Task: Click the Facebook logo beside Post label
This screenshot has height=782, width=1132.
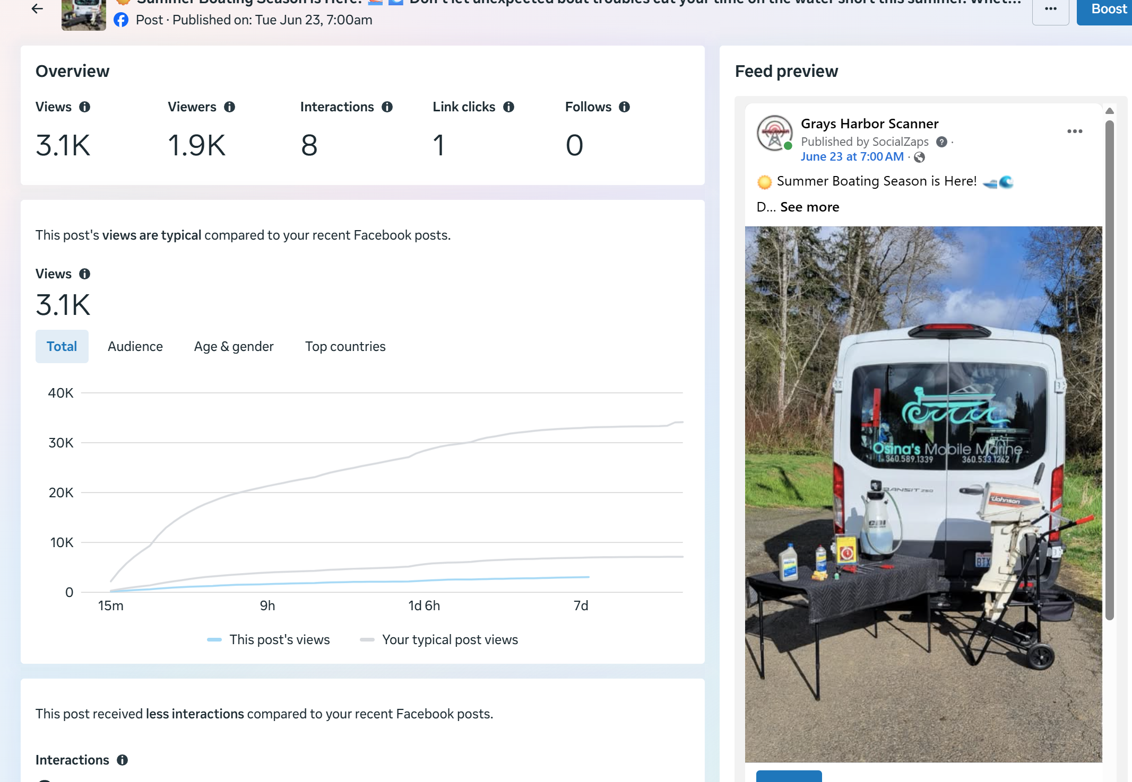Action: (121, 20)
